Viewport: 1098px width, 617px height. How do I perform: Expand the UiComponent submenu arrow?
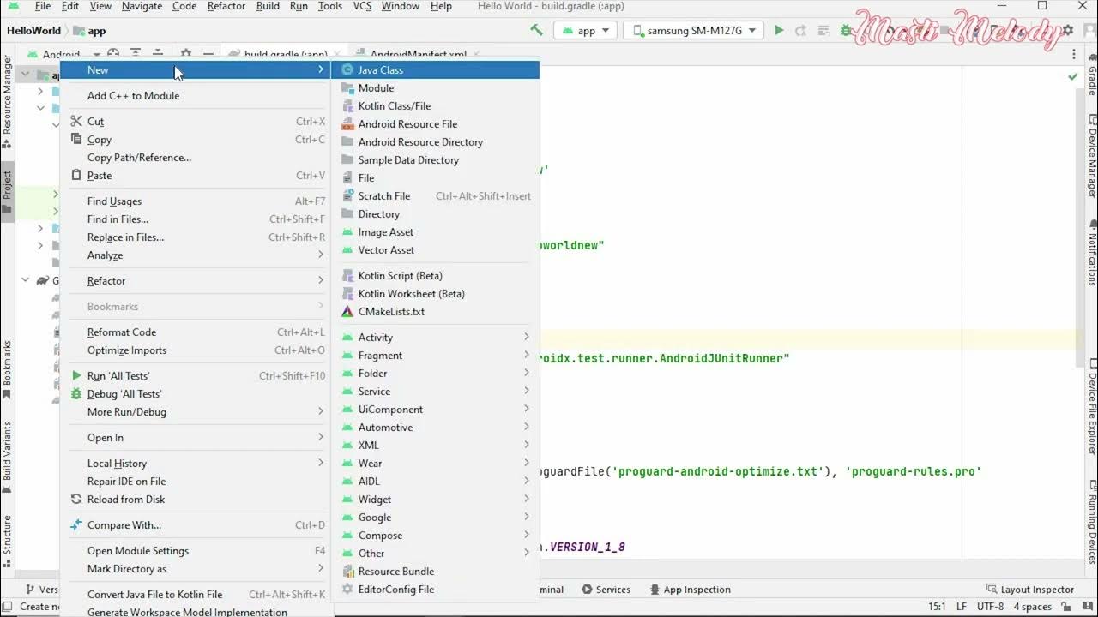[x=527, y=410]
